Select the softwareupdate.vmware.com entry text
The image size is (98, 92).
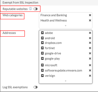pos(63,70)
